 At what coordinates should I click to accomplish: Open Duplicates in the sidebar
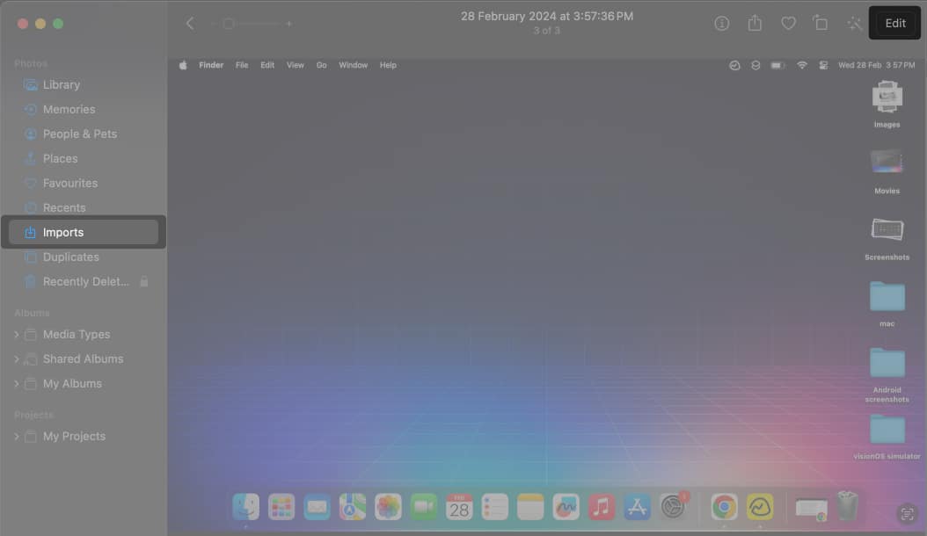point(84,257)
